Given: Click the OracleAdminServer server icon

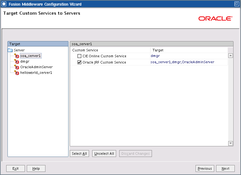Looking at the screenshot, I should 17,67.
